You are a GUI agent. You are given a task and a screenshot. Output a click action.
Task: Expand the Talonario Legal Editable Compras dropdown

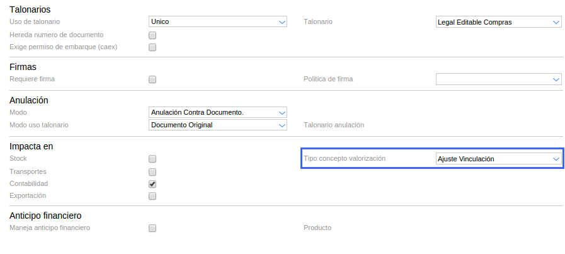click(x=498, y=22)
